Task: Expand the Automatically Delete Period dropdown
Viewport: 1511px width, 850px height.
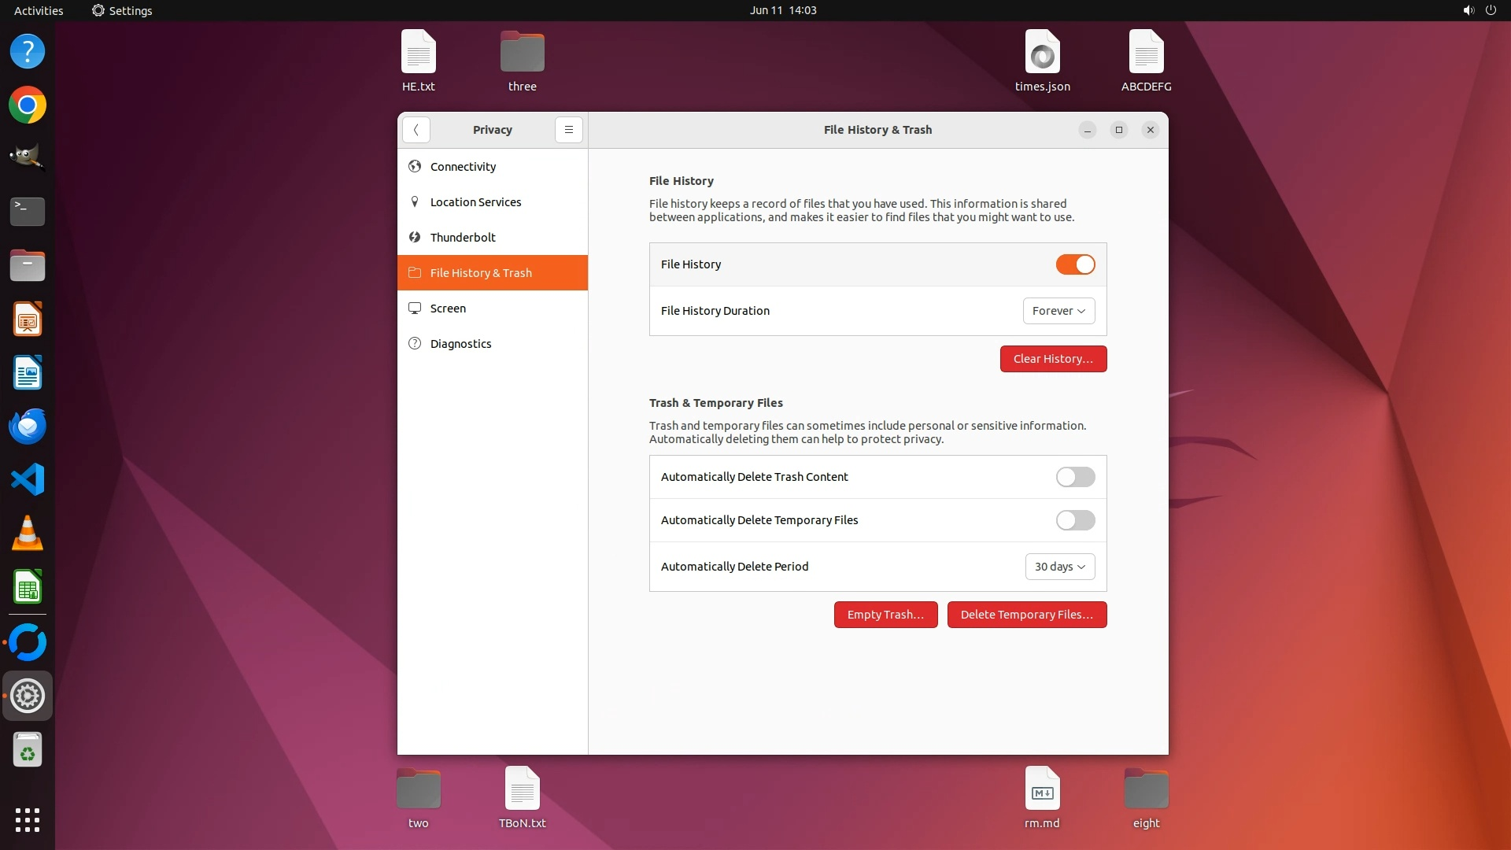Action: (x=1059, y=567)
